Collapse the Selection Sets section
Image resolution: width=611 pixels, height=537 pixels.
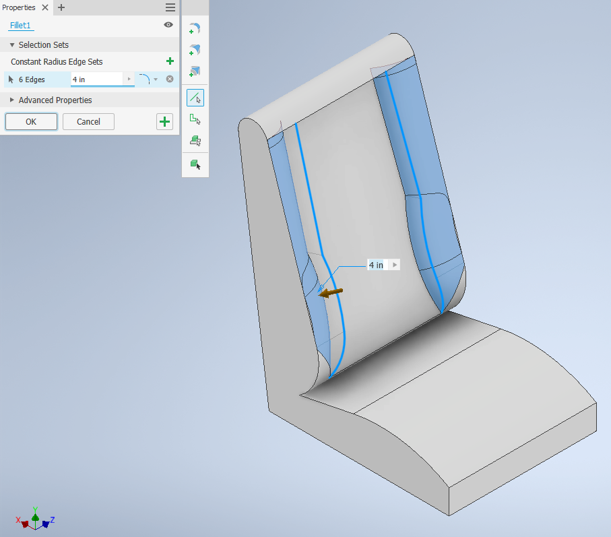(x=12, y=45)
